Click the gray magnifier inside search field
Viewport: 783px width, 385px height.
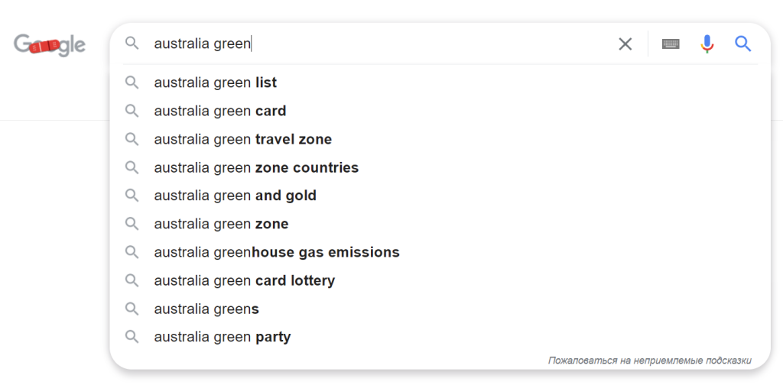coord(132,44)
